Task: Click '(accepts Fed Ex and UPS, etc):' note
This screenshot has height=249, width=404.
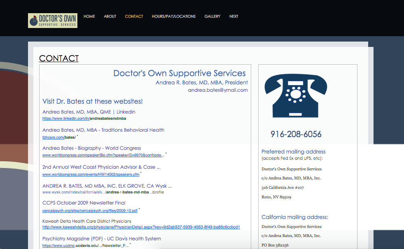Action: click(292, 158)
